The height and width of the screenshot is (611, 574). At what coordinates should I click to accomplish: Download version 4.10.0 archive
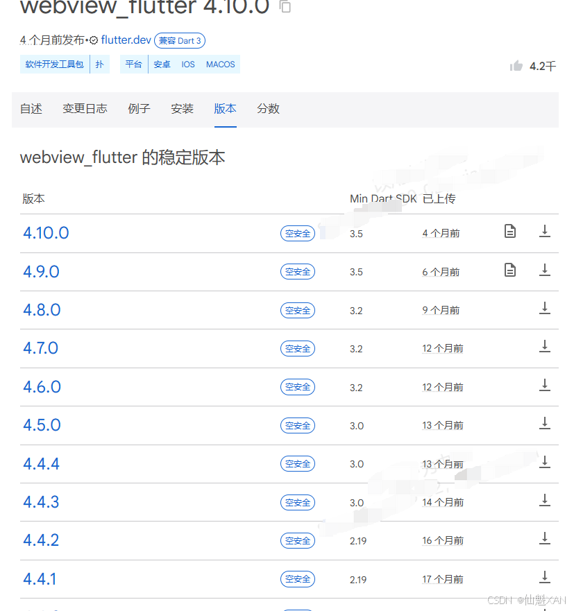click(x=545, y=231)
